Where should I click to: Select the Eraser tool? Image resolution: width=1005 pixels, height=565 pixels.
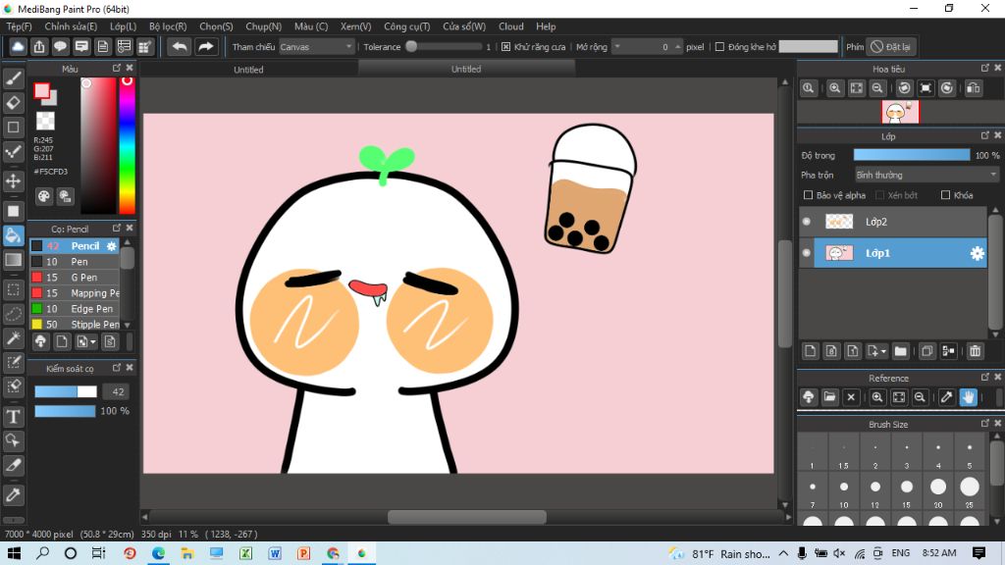(x=14, y=103)
